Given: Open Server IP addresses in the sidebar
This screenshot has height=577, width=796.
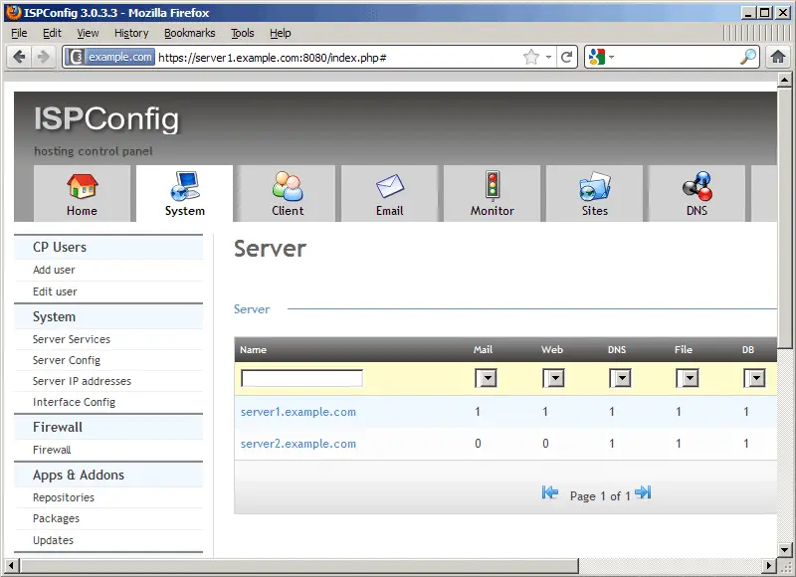Looking at the screenshot, I should (82, 381).
